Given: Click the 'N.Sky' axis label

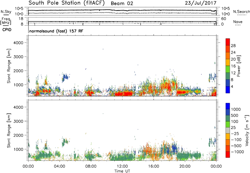Looking at the screenshot, I should [x=6, y=12].
